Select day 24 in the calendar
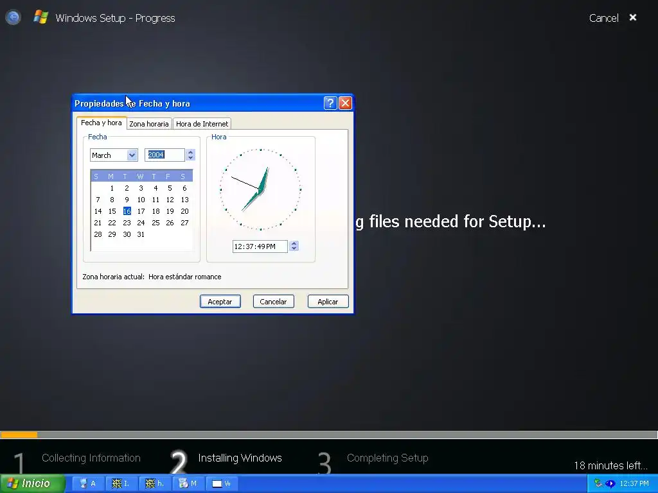Image resolution: width=658 pixels, height=493 pixels. click(141, 223)
